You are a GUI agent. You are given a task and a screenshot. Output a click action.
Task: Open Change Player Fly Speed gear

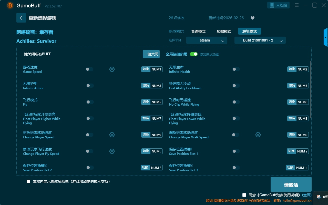pyautogui.click(x=112, y=151)
